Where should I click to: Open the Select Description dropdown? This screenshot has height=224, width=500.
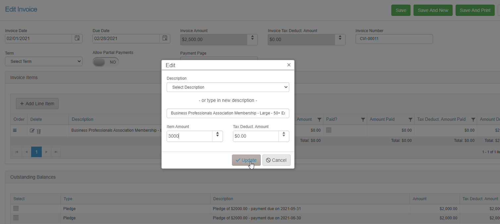(228, 87)
